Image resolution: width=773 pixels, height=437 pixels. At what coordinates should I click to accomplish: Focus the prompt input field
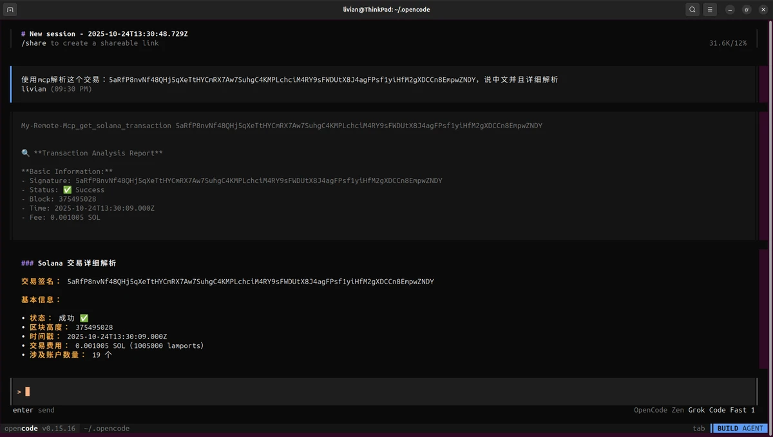pyautogui.click(x=386, y=391)
